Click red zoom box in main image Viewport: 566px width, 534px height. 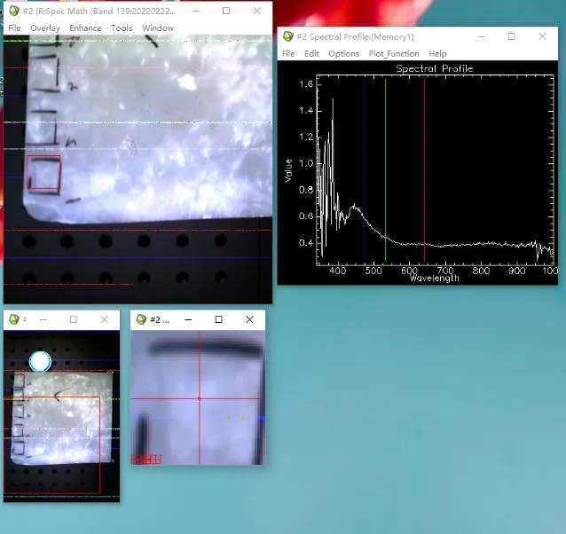[x=43, y=174]
